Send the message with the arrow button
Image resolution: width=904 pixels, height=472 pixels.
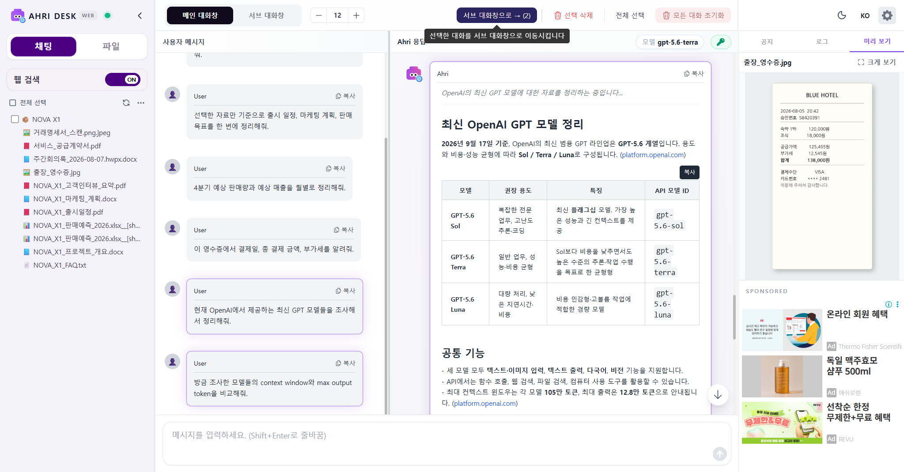[719, 453]
